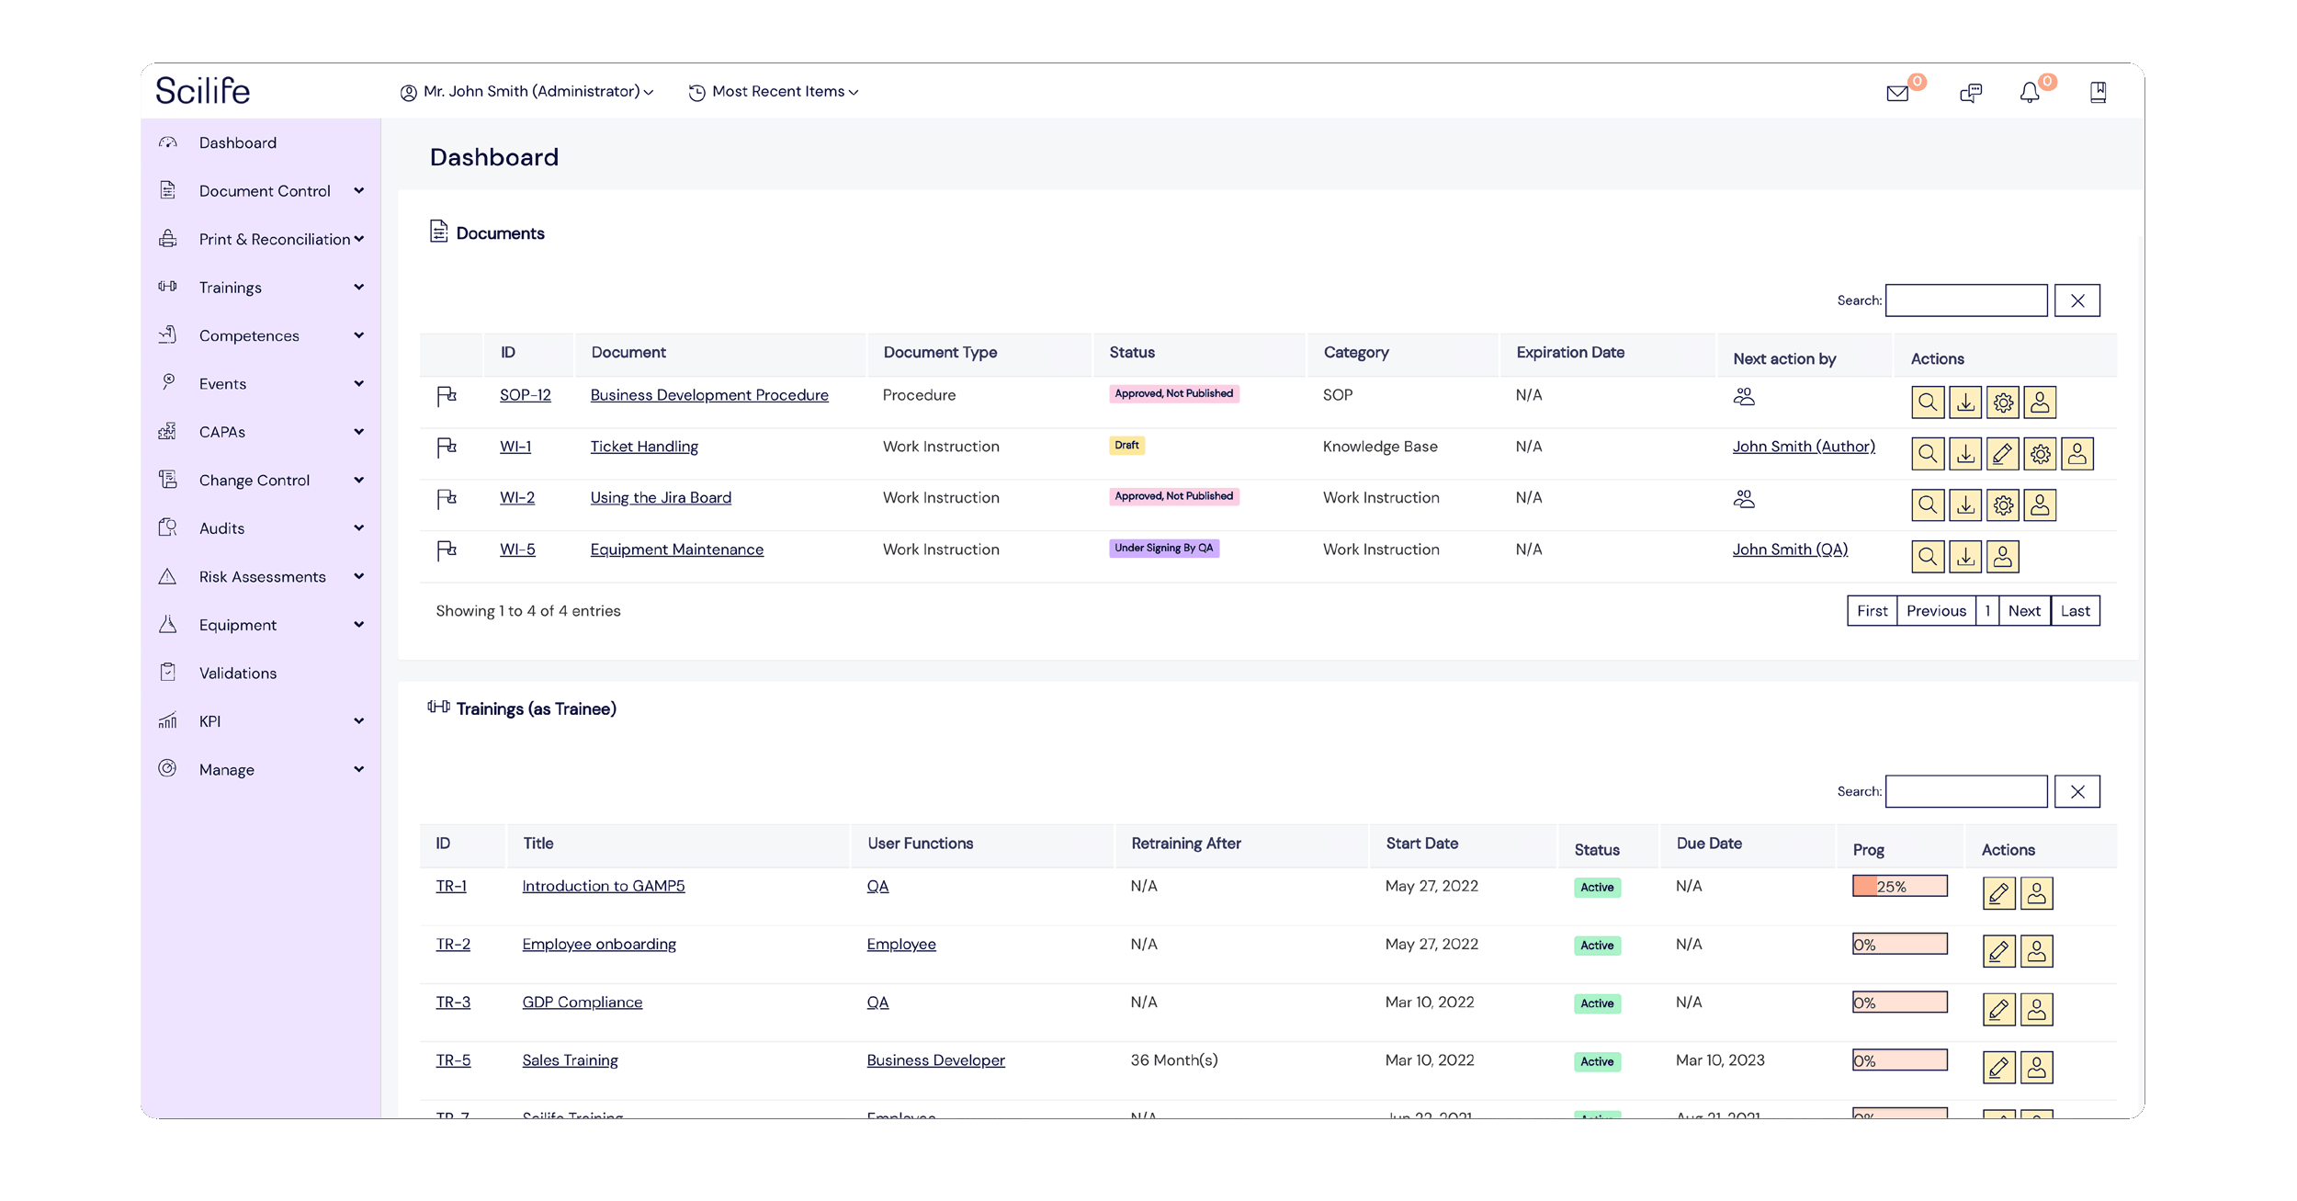Click the Next pagination button

(2023, 611)
